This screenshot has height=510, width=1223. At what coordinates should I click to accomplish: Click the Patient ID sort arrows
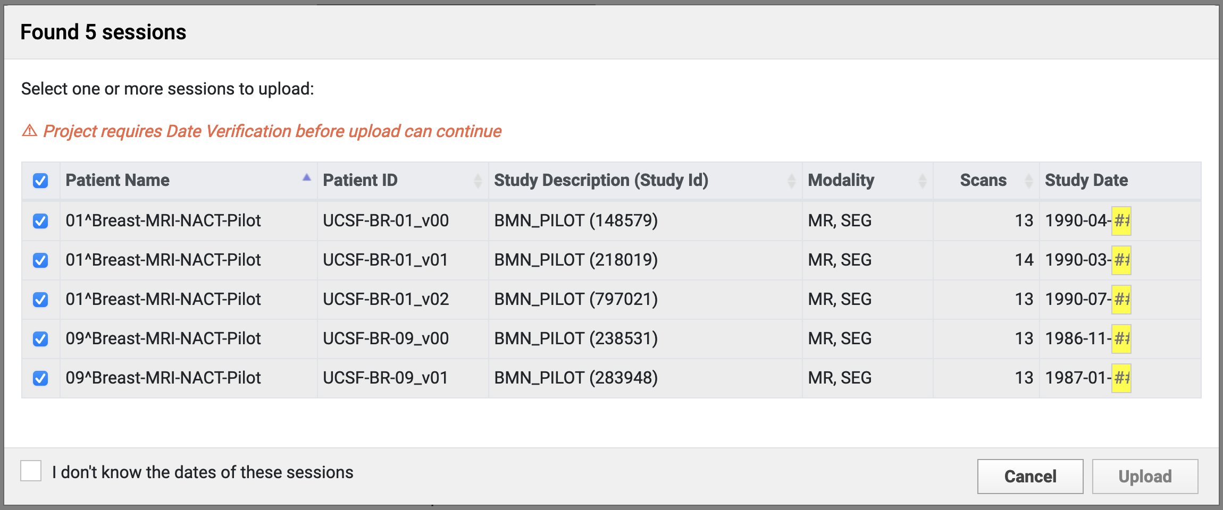coord(478,181)
